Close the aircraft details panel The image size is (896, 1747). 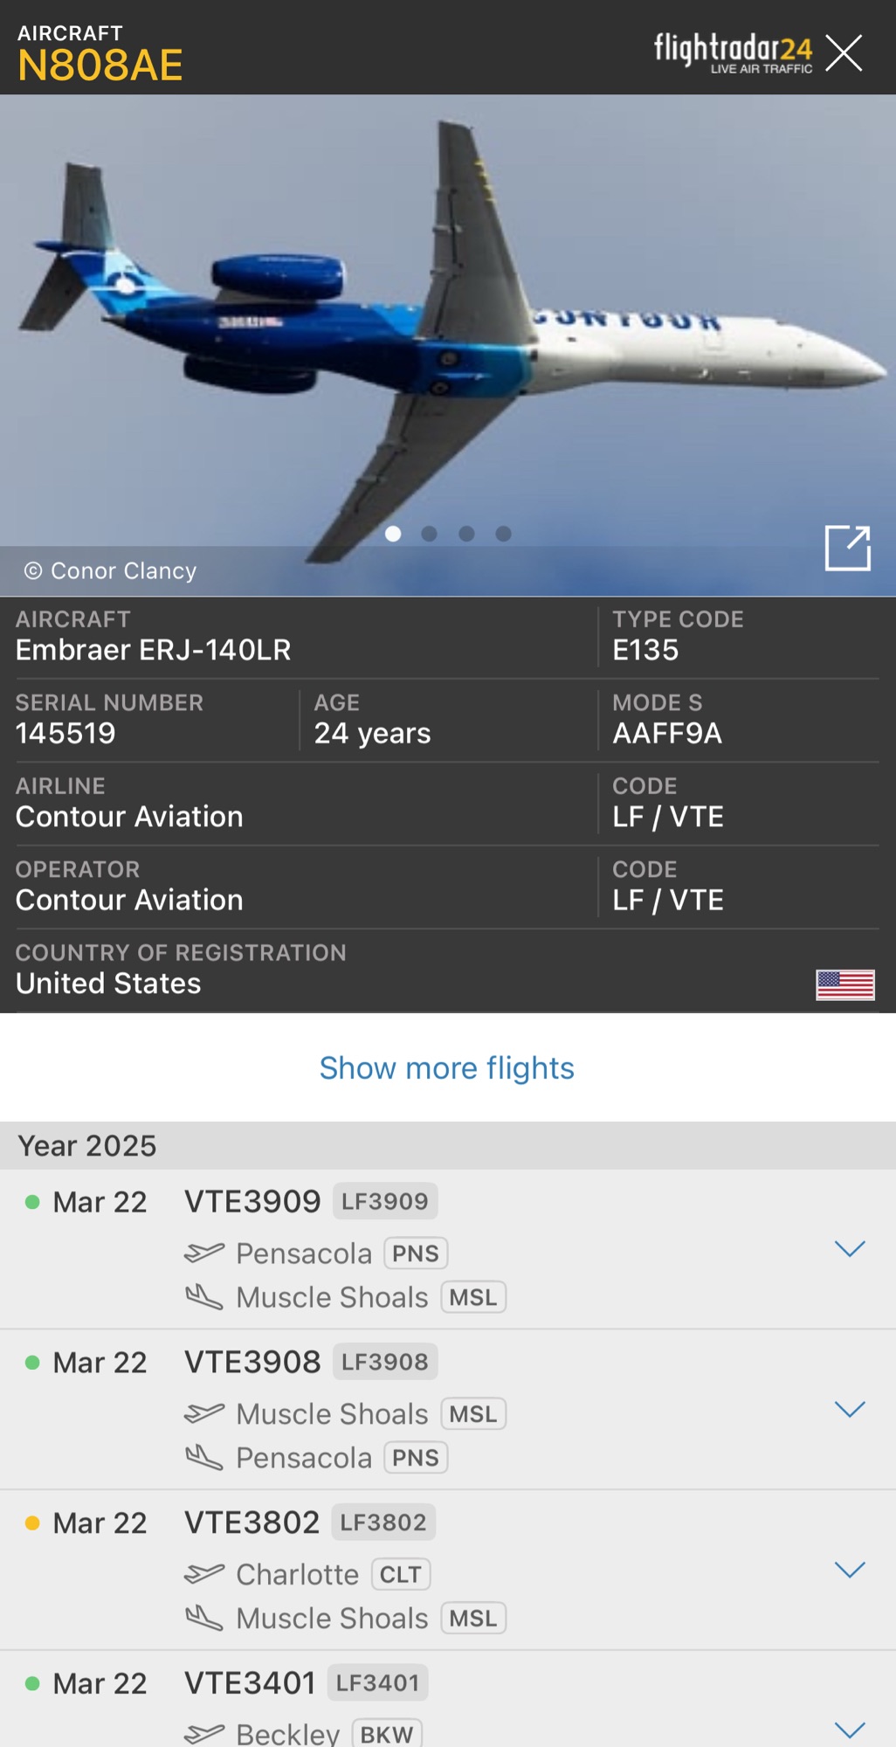tap(844, 52)
